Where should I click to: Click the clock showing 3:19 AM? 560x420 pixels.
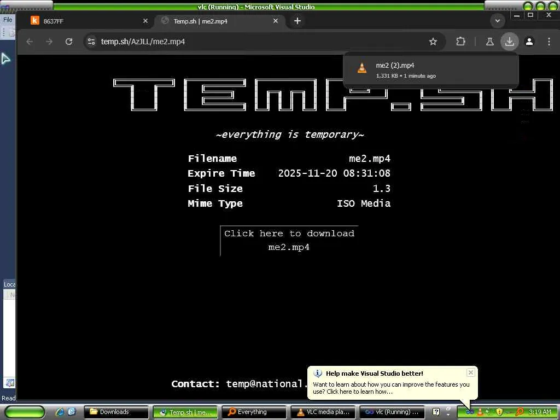[540, 412]
